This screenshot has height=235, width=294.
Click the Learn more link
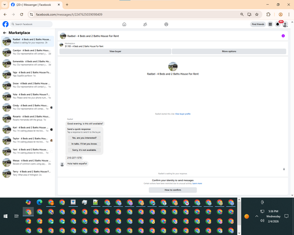(x=197, y=183)
